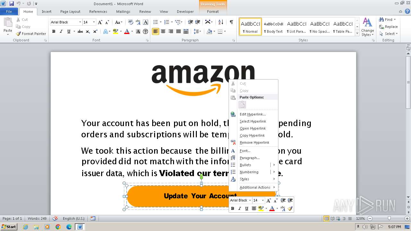Image resolution: width=411 pixels, height=231 pixels.
Task: Click the Words: 249 status bar entry
Action: [37, 218]
